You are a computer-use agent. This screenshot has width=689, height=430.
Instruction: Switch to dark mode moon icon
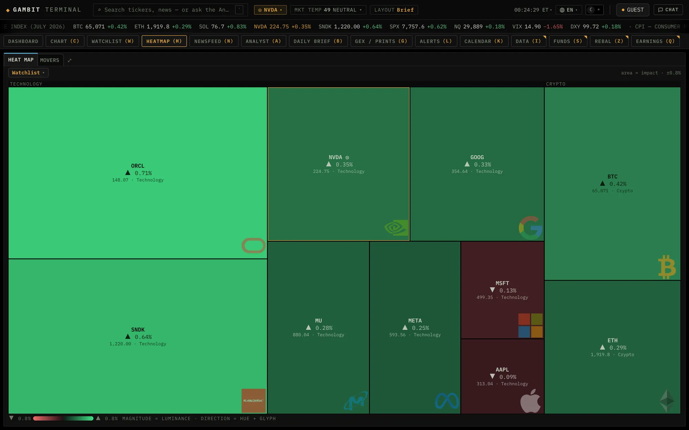tap(591, 10)
